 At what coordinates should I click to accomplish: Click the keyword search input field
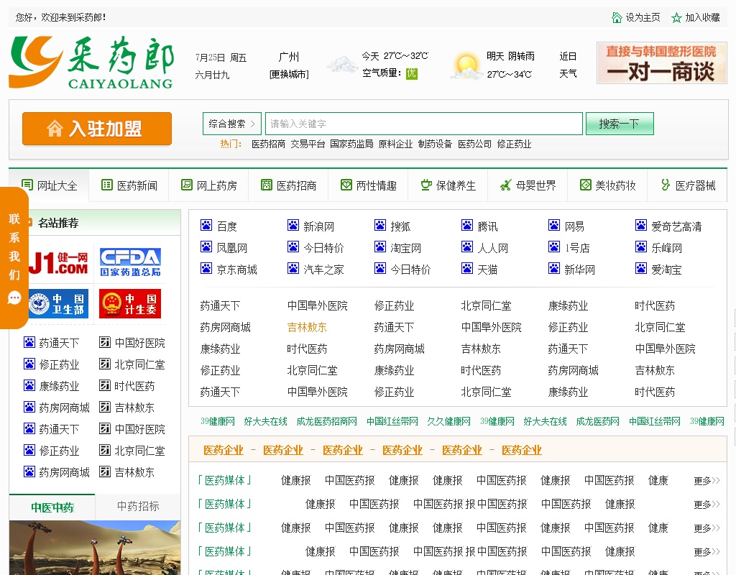pos(423,124)
